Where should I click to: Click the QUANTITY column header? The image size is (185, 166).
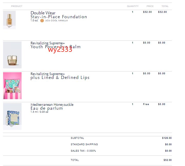[x=133, y=6]
